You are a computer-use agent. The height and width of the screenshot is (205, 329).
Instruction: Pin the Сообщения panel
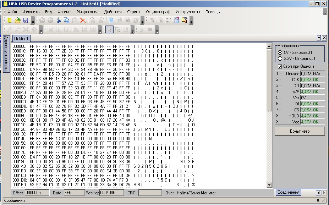[x=318, y=200]
